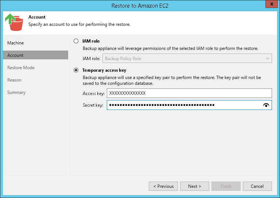Click the Finish button

point(226,186)
